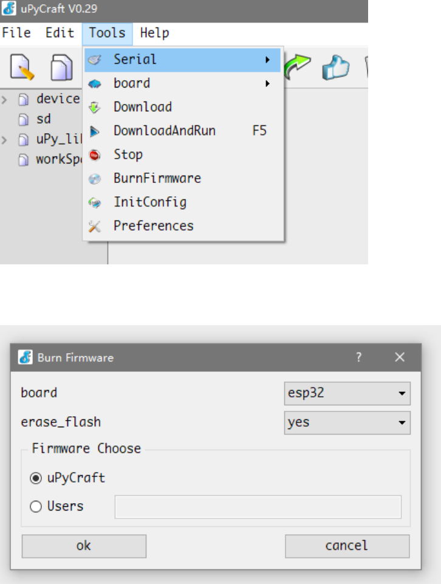
Task: Choose DownloadAndRun menu entry
Action: [x=182, y=131]
